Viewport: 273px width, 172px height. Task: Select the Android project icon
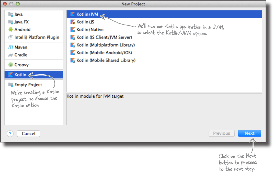[11, 29]
